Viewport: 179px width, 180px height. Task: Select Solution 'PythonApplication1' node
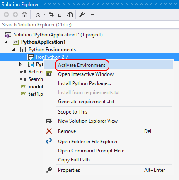(58, 35)
